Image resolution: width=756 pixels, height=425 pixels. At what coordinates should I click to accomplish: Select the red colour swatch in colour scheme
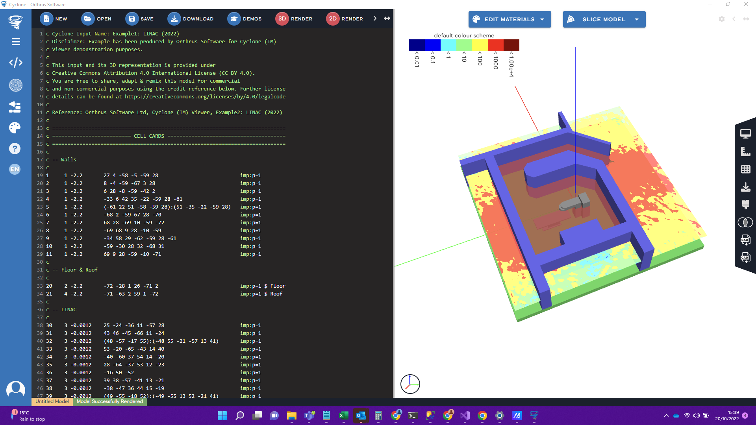click(x=496, y=45)
